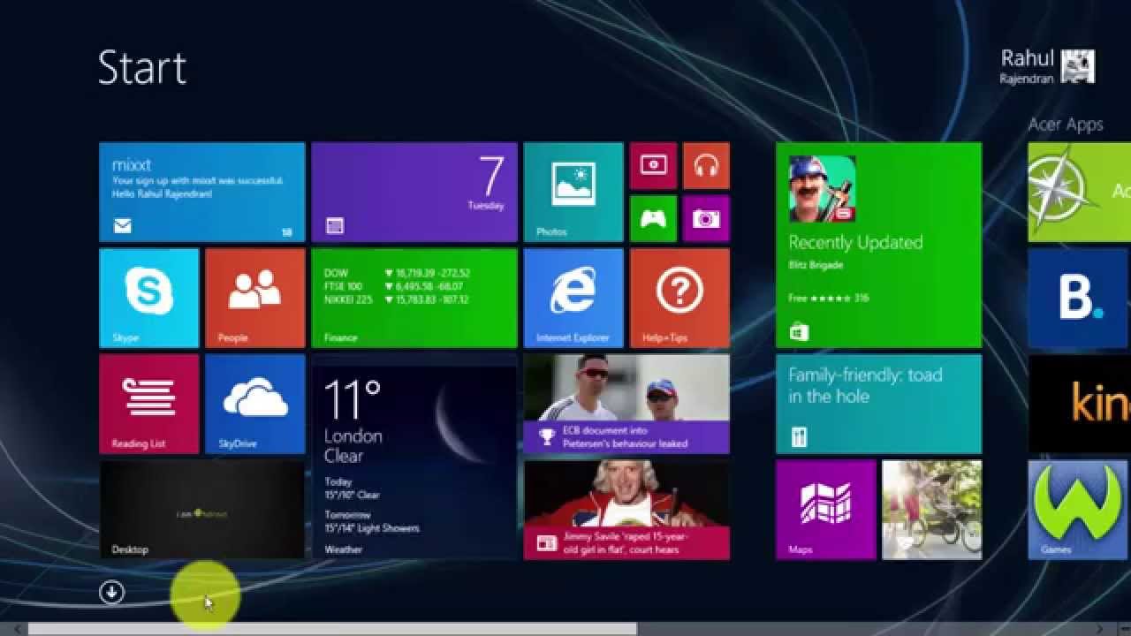Click the 'DOW' row in Finance tile
1131x636 pixels.
click(397, 273)
